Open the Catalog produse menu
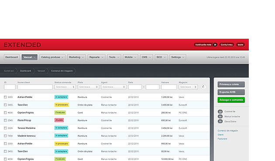 (52, 57)
